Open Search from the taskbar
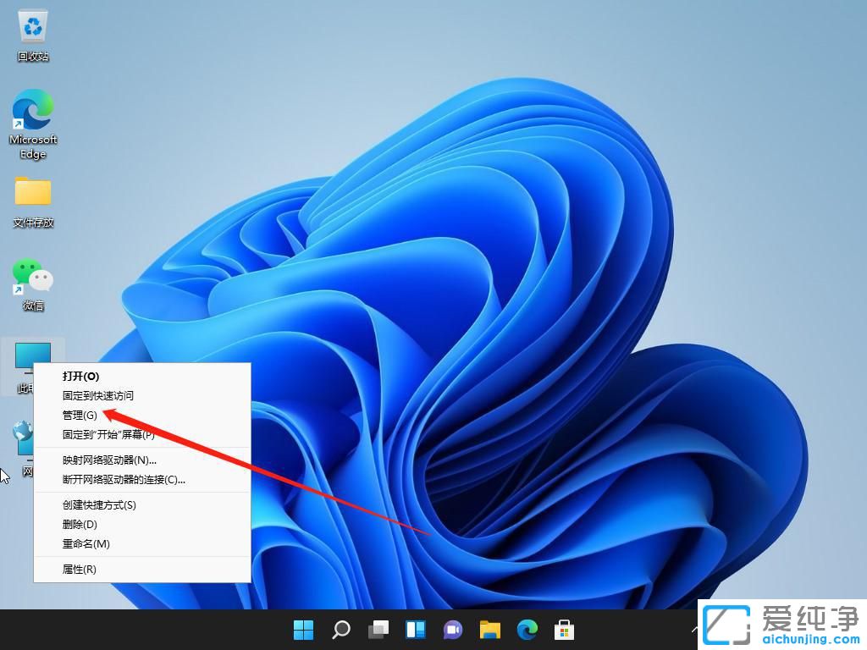 click(x=340, y=630)
